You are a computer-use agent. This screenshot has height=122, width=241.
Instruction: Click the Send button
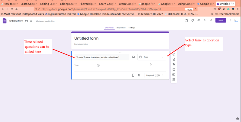pos(221,20)
